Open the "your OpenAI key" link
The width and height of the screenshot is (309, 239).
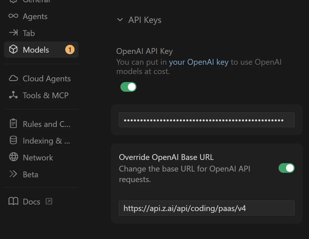tap(198, 62)
